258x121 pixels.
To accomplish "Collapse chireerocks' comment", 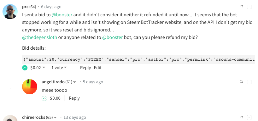I will point(249,118).
